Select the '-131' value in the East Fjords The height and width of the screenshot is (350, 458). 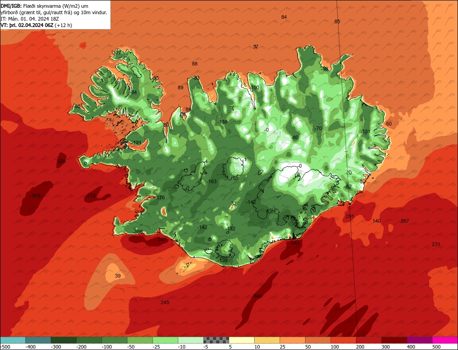pos(365,131)
